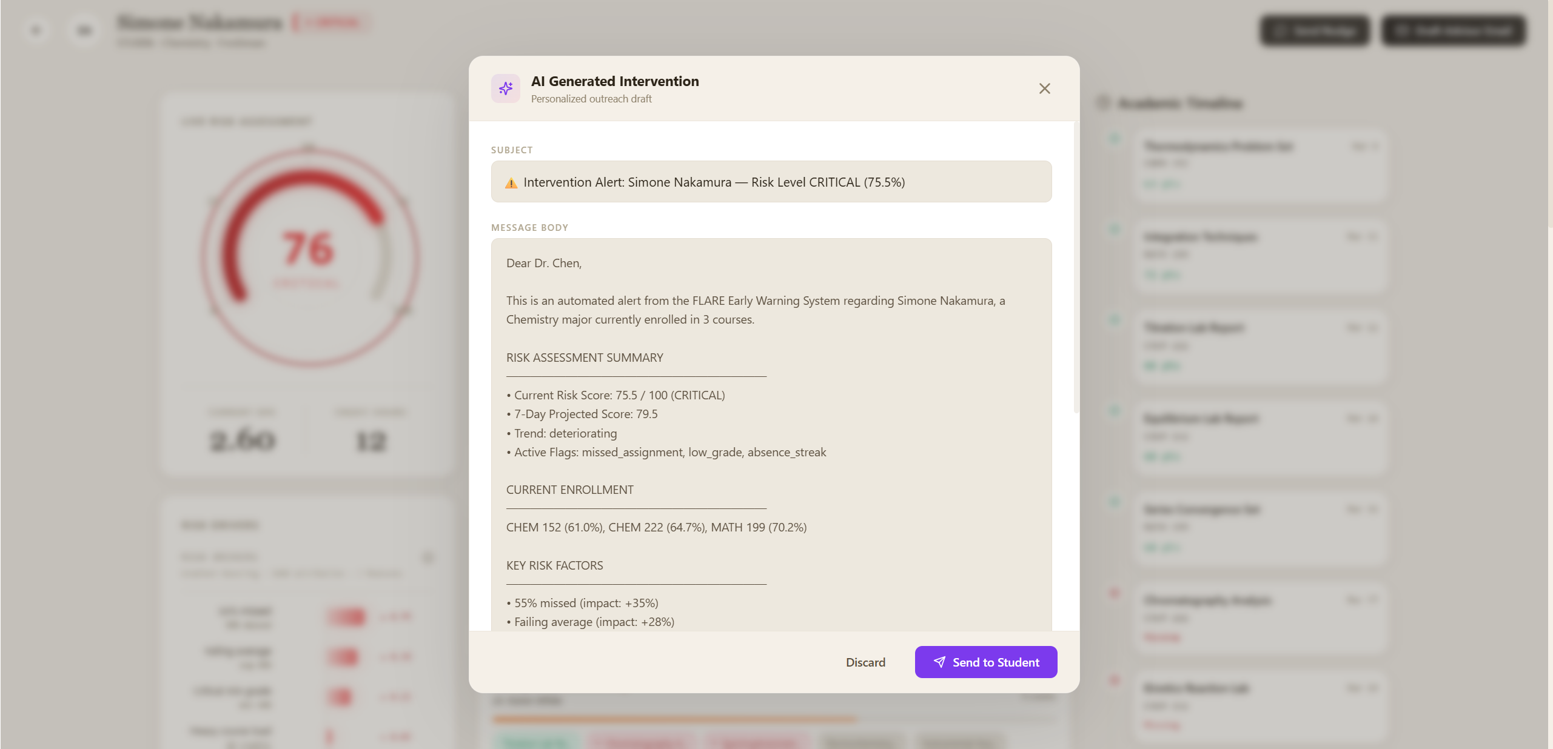Viewport: 1553px width, 749px height.
Task: Click the Draft Advisor Email button
Action: (x=1454, y=30)
